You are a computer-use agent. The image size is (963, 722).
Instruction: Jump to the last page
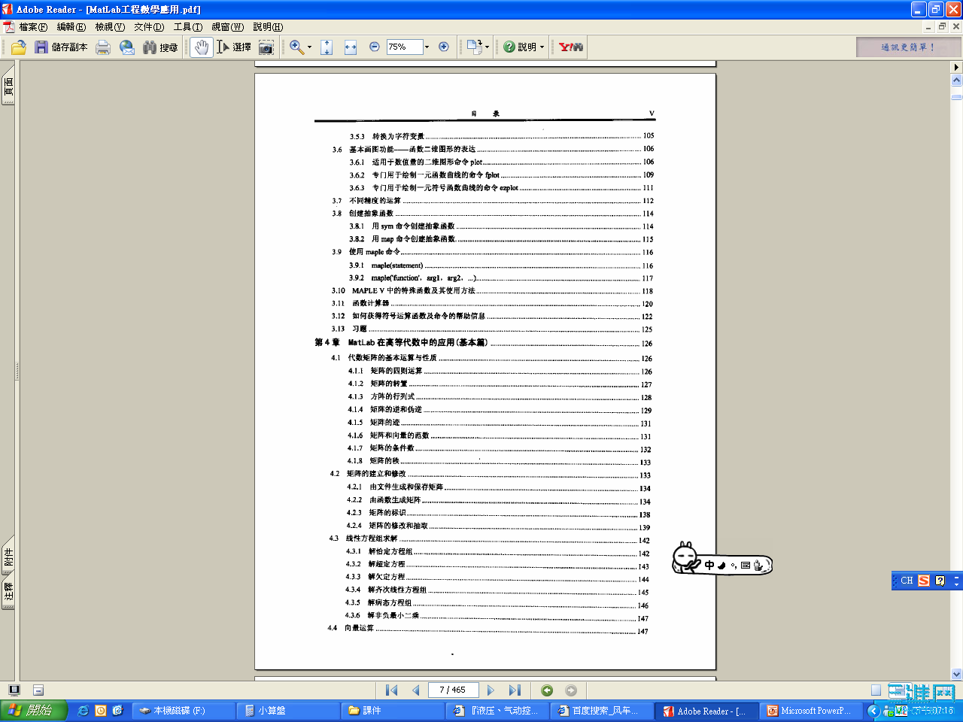click(515, 690)
